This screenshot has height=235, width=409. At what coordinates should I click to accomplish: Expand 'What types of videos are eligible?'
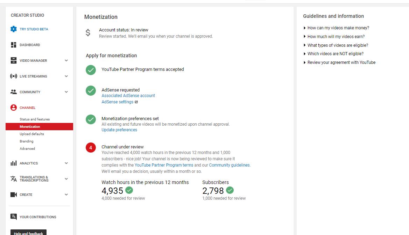pos(336,45)
